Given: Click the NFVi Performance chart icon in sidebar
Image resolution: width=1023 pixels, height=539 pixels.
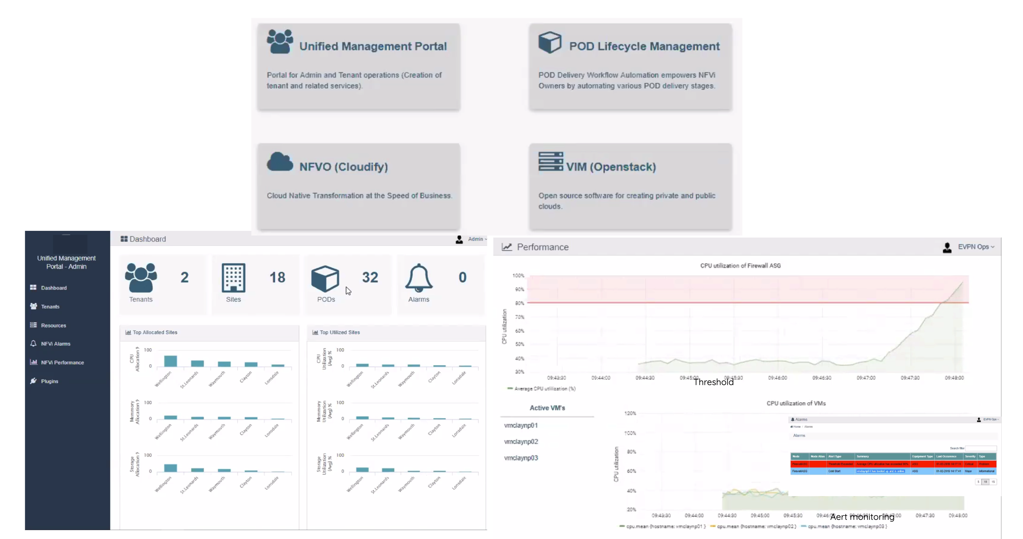Looking at the screenshot, I should click(33, 362).
